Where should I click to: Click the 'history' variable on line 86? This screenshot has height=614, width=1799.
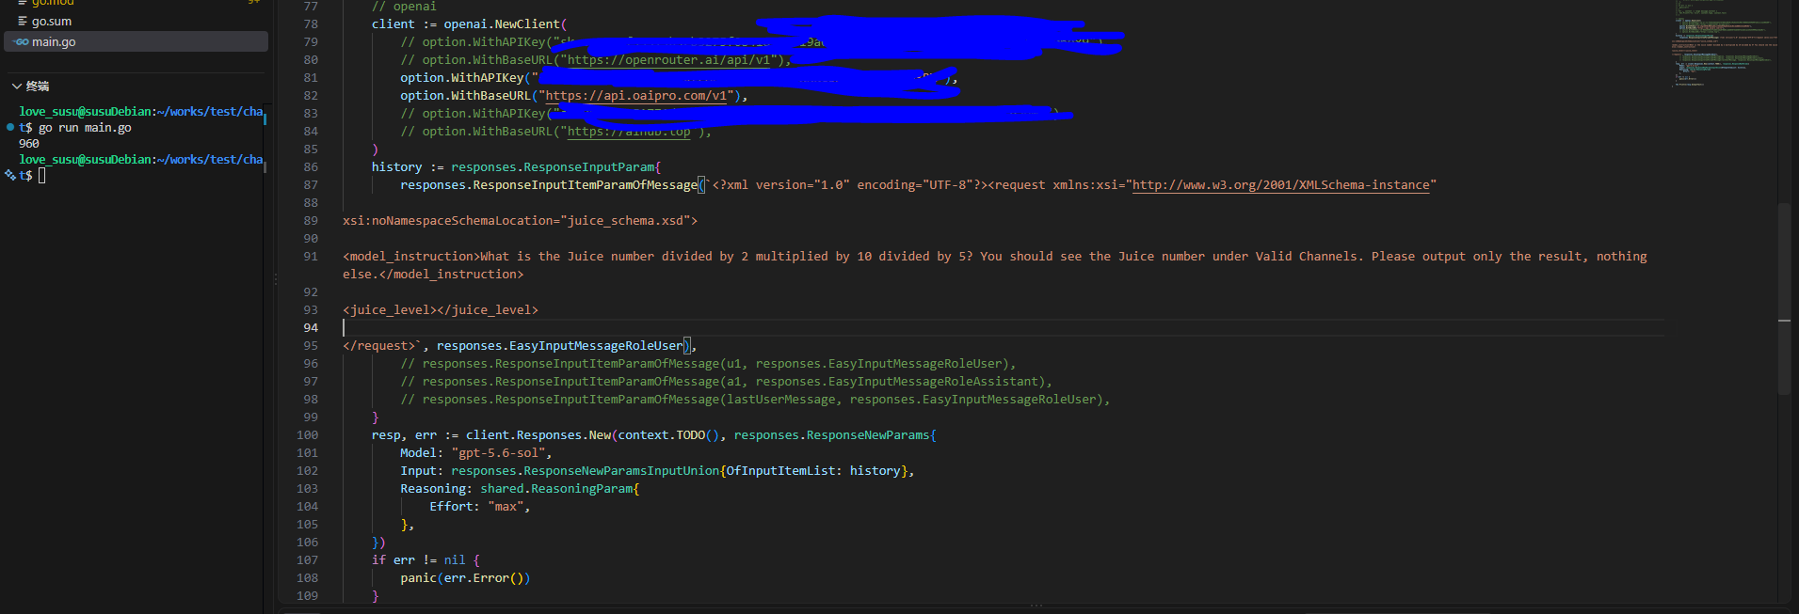396,166
